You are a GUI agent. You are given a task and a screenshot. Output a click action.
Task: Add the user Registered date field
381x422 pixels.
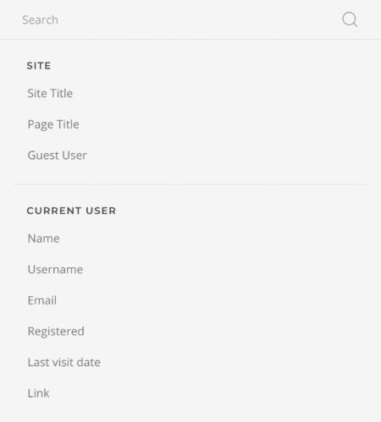tap(56, 332)
